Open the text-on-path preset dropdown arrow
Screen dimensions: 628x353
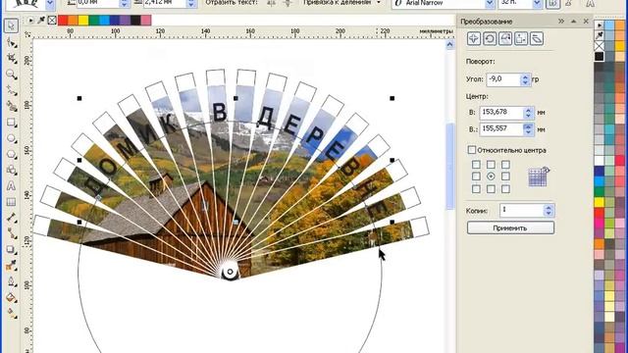[x=50, y=4]
